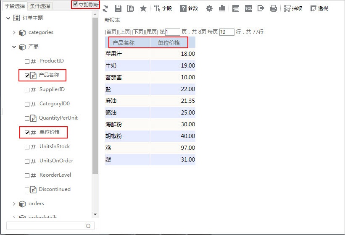Check the ReorderLevel field checkbox
This screenshot has width=345, height=235.
click(x=27, y=175)
